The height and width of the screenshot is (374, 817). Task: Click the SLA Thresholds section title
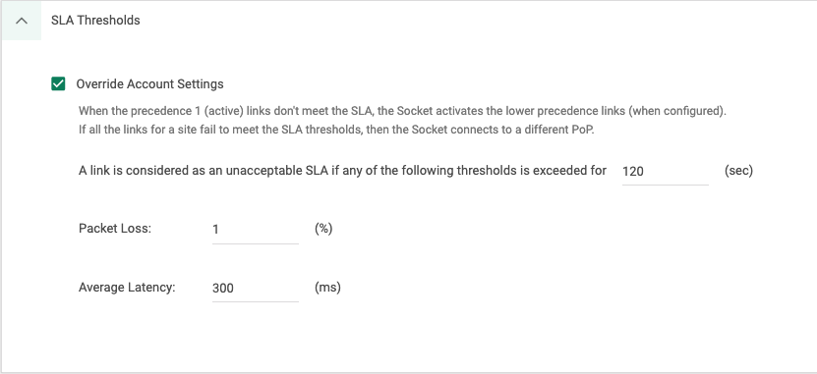pyautogui.click(x=95, y=21)
